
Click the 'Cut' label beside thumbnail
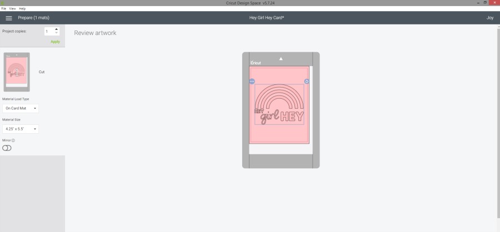(42, 72)
